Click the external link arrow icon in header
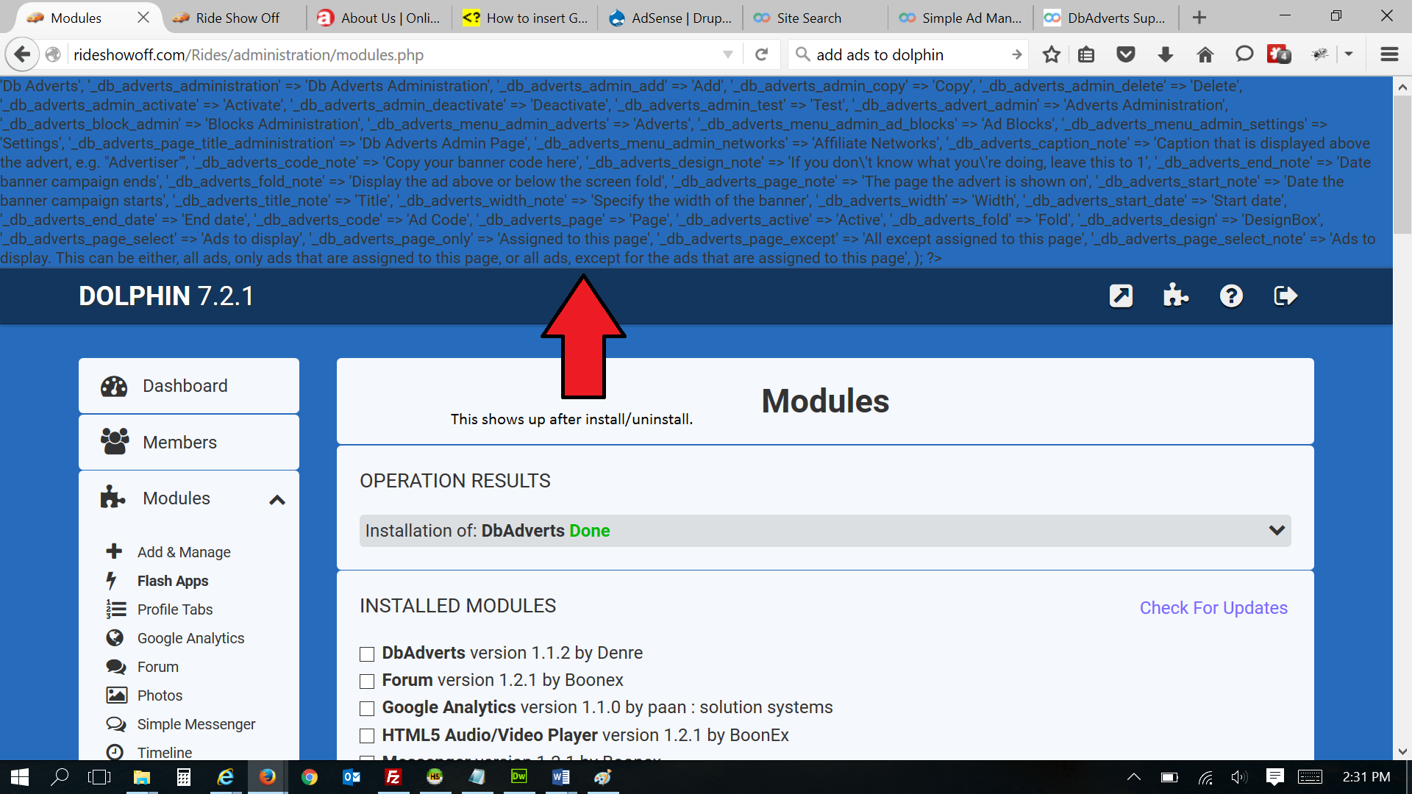Viewport: 1412px width, 794px height. pyautogui.click(x=1121, y=296)
